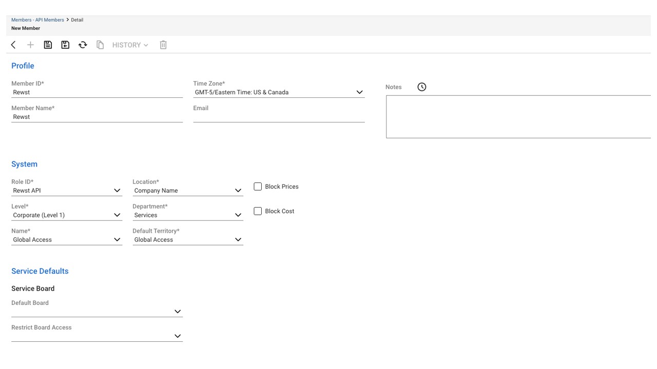Click the Save and Close icon

pos(65,45)
